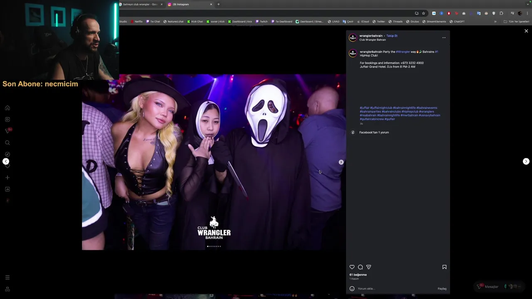Expand hidden bookmarks with double chevron
The image size is (532, 299).
(x=495, y=22)
